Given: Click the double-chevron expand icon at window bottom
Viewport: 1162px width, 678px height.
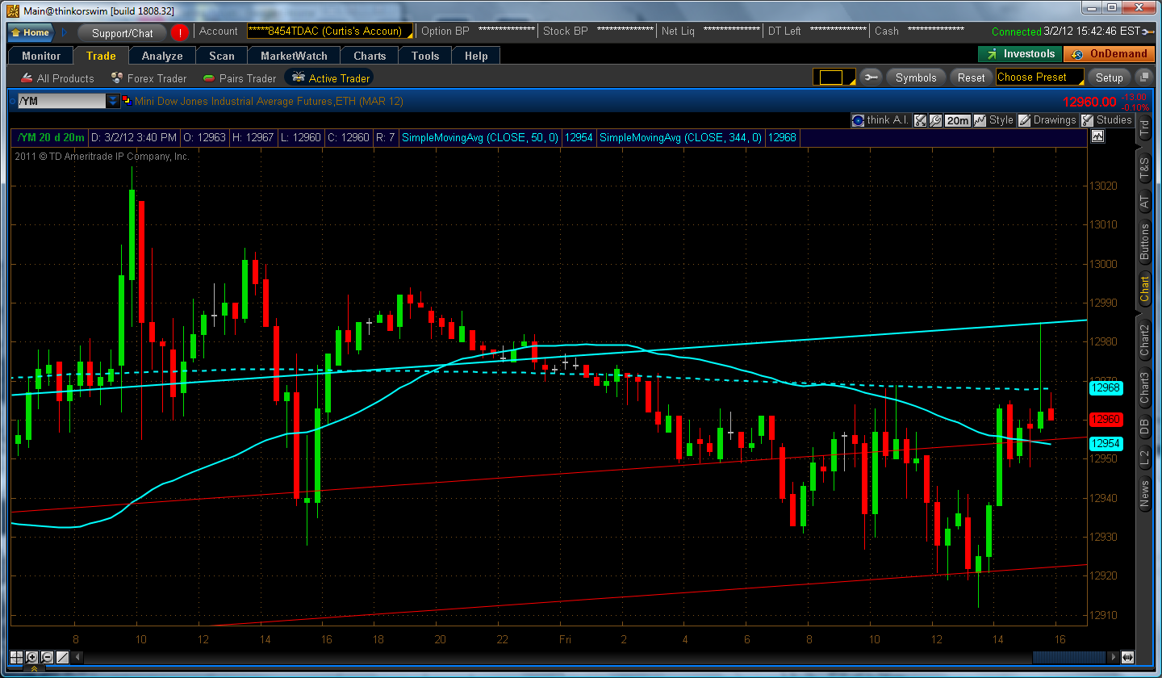Looking at the screenshot, I should (35, 670).
